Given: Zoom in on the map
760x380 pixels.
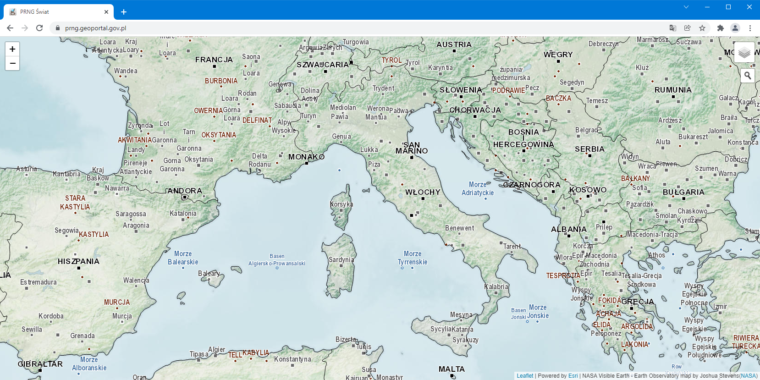Looking at the screenshot, I should [x=12, y=49].
